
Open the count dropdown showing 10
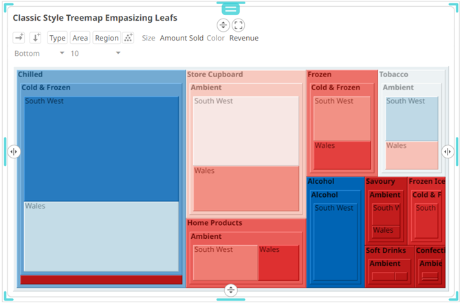tap(95, 54)
